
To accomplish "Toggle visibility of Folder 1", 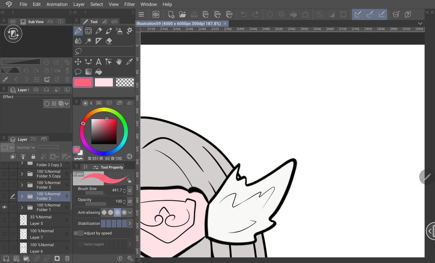I will (x=5, y=208).
